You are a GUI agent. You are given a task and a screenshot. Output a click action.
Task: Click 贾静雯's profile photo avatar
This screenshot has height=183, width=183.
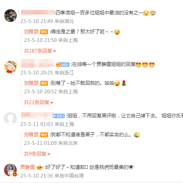click(10, 170)
